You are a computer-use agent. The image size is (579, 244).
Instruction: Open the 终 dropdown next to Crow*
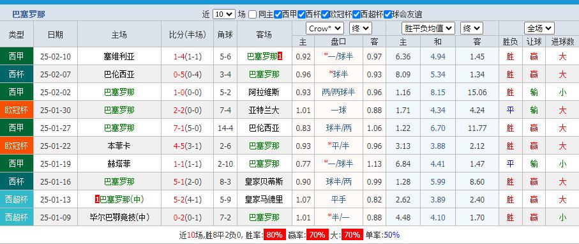(x=361, y=29)
